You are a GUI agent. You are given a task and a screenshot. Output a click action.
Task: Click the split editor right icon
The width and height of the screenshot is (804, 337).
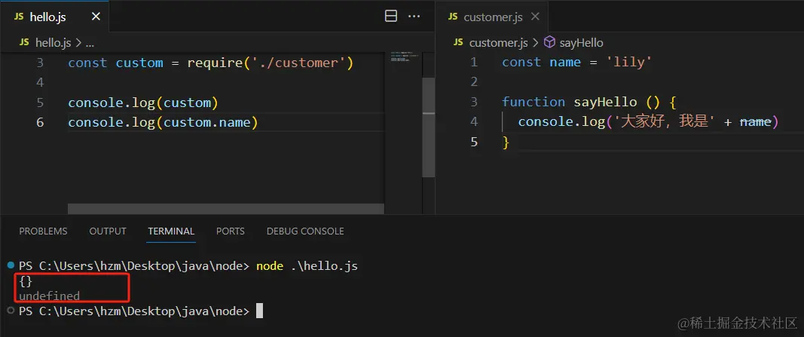tap(391, 16)
